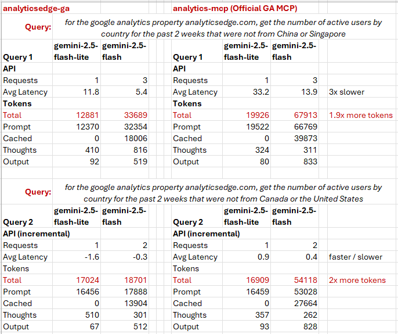Click the "analyticsedge-ga" header cell
This screenshot has width=398, height=334.
coord(31,9)
